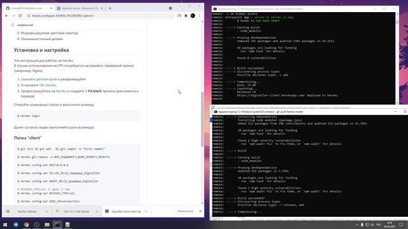Click the 'Установка и настройка' heading
This screenshot has width=408, height=229.
[41, 50]
